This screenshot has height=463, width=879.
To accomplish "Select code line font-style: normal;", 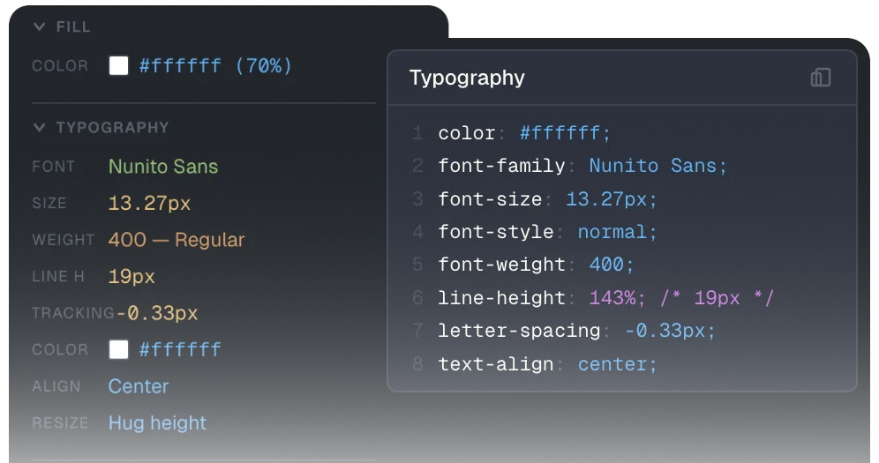I will [547, 232].
